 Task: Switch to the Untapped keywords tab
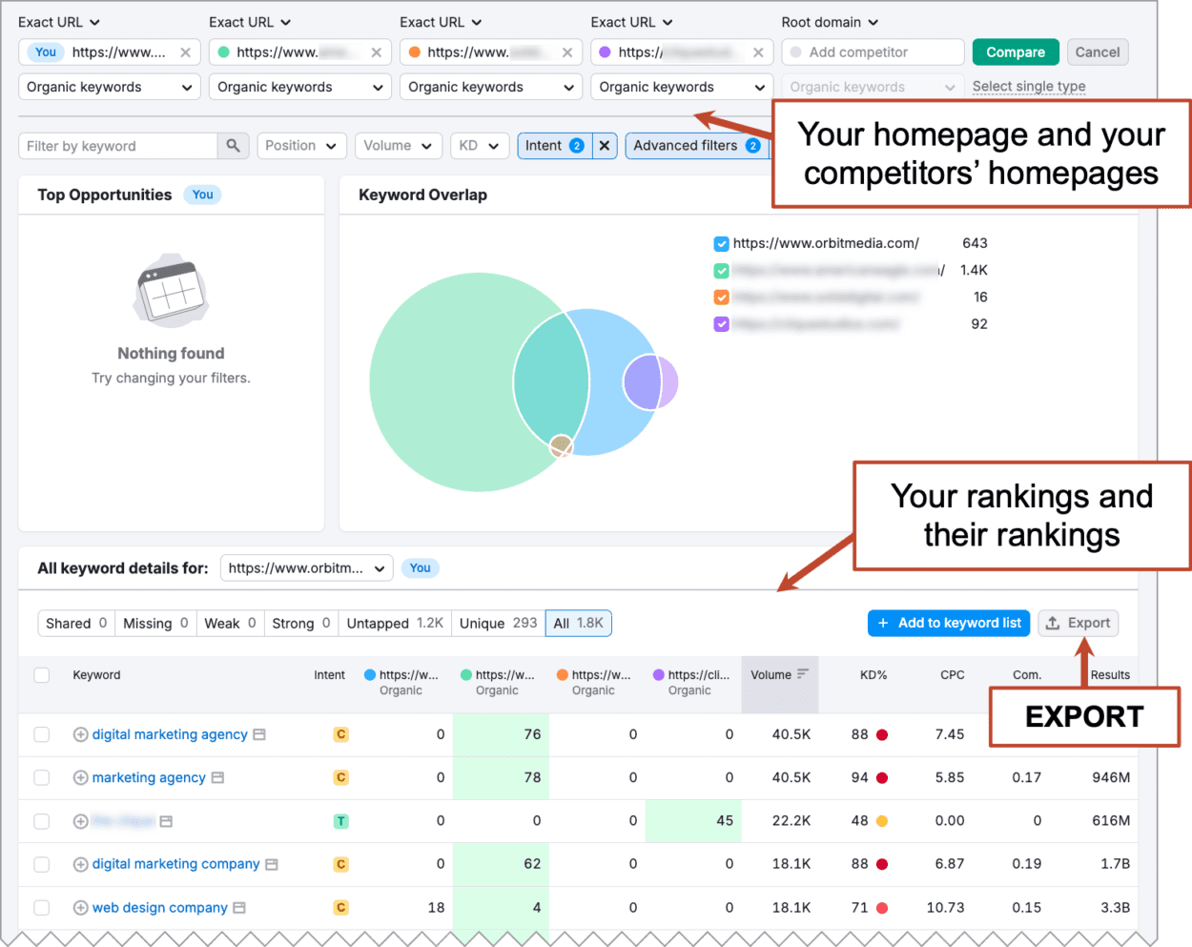pyautogui.click(x=395, y=624)
